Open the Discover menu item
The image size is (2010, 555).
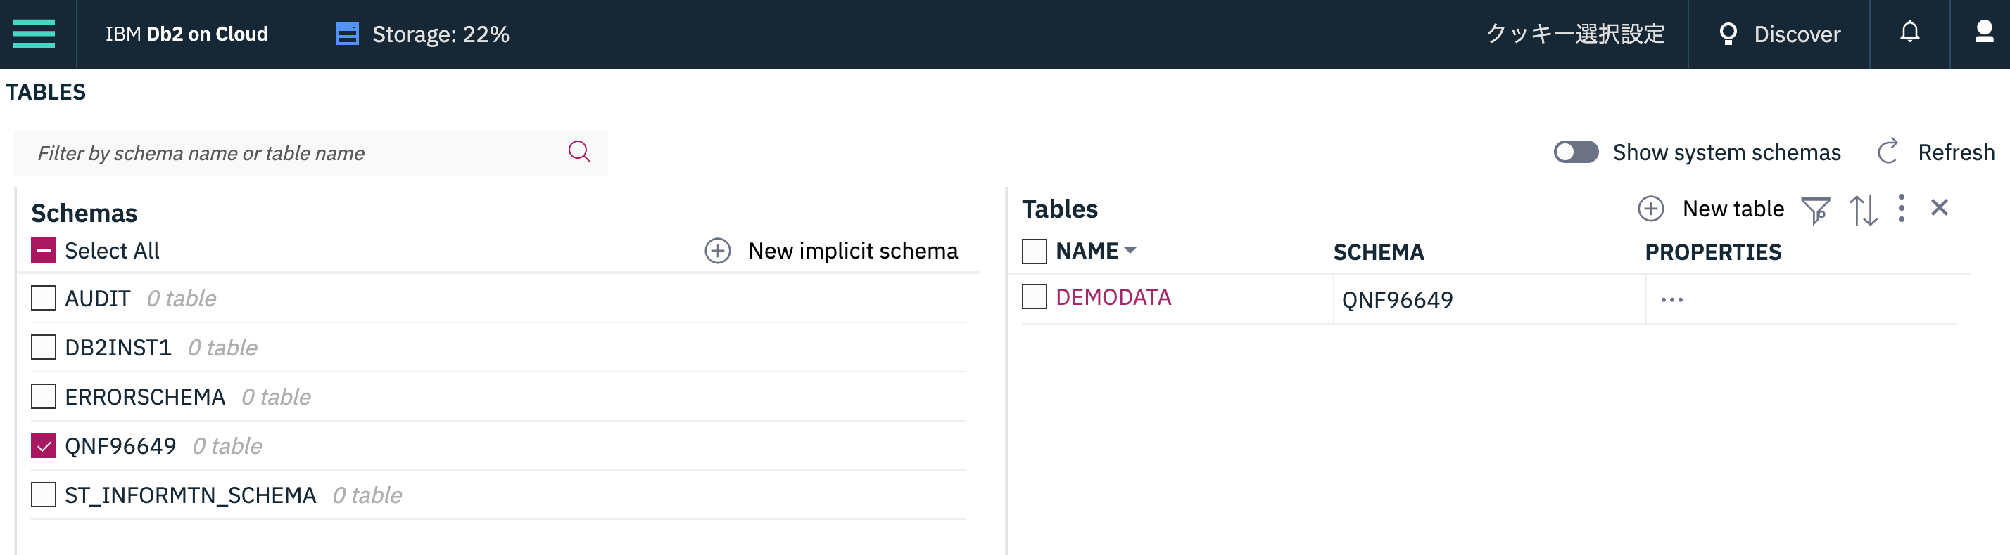pyautogui.click(x=1780, y=34)
